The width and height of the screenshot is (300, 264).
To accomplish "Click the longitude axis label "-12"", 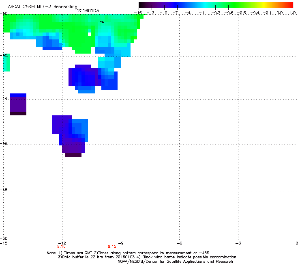I will 62,243.
